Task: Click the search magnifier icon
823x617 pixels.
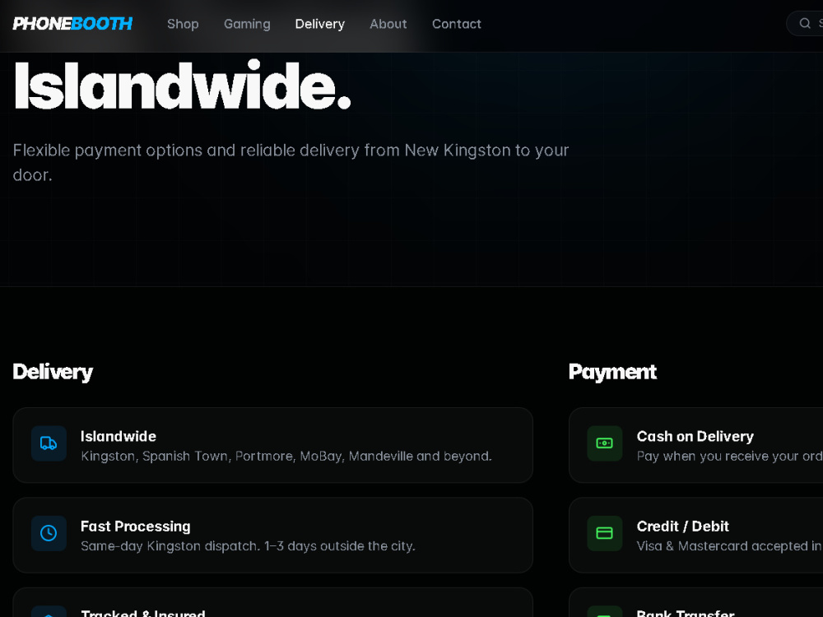Action: [805, 23]
